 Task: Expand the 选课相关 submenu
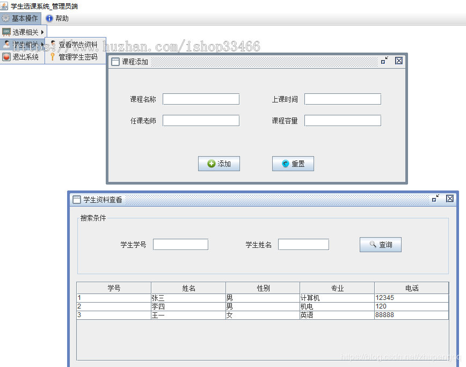click(23, 32)
